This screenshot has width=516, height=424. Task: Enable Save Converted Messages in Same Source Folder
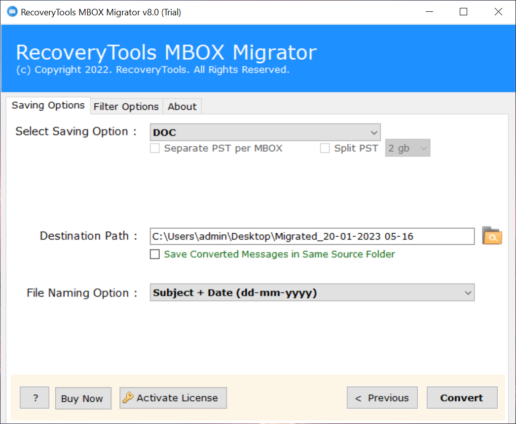(x=155, y=254)
